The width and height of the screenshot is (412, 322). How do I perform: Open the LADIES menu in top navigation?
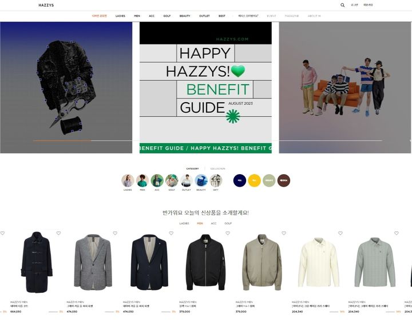point(120,16)
